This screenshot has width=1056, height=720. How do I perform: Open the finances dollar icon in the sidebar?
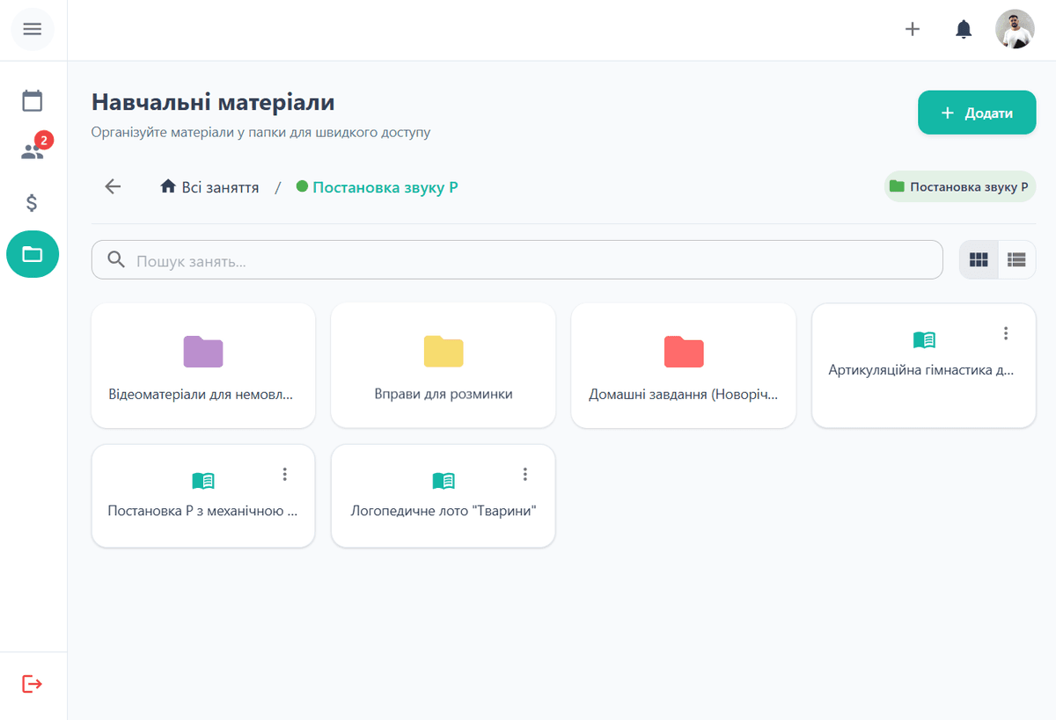(33, 203)
